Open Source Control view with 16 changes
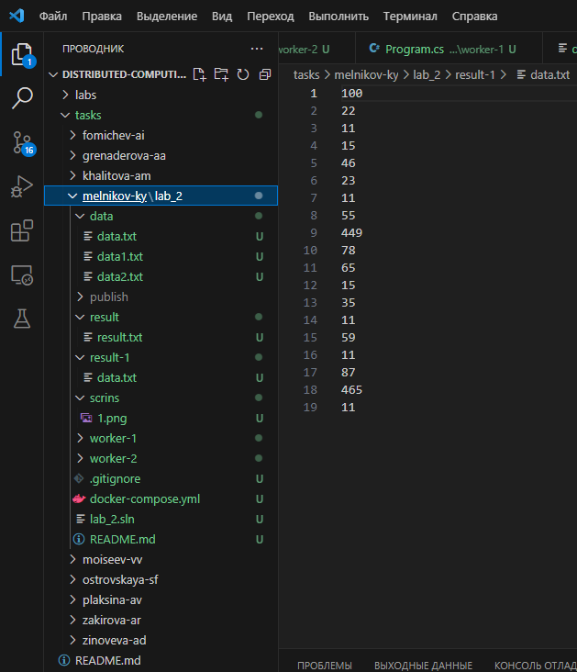This screenshot has width=577, height=672. click(x=21, y=142)
